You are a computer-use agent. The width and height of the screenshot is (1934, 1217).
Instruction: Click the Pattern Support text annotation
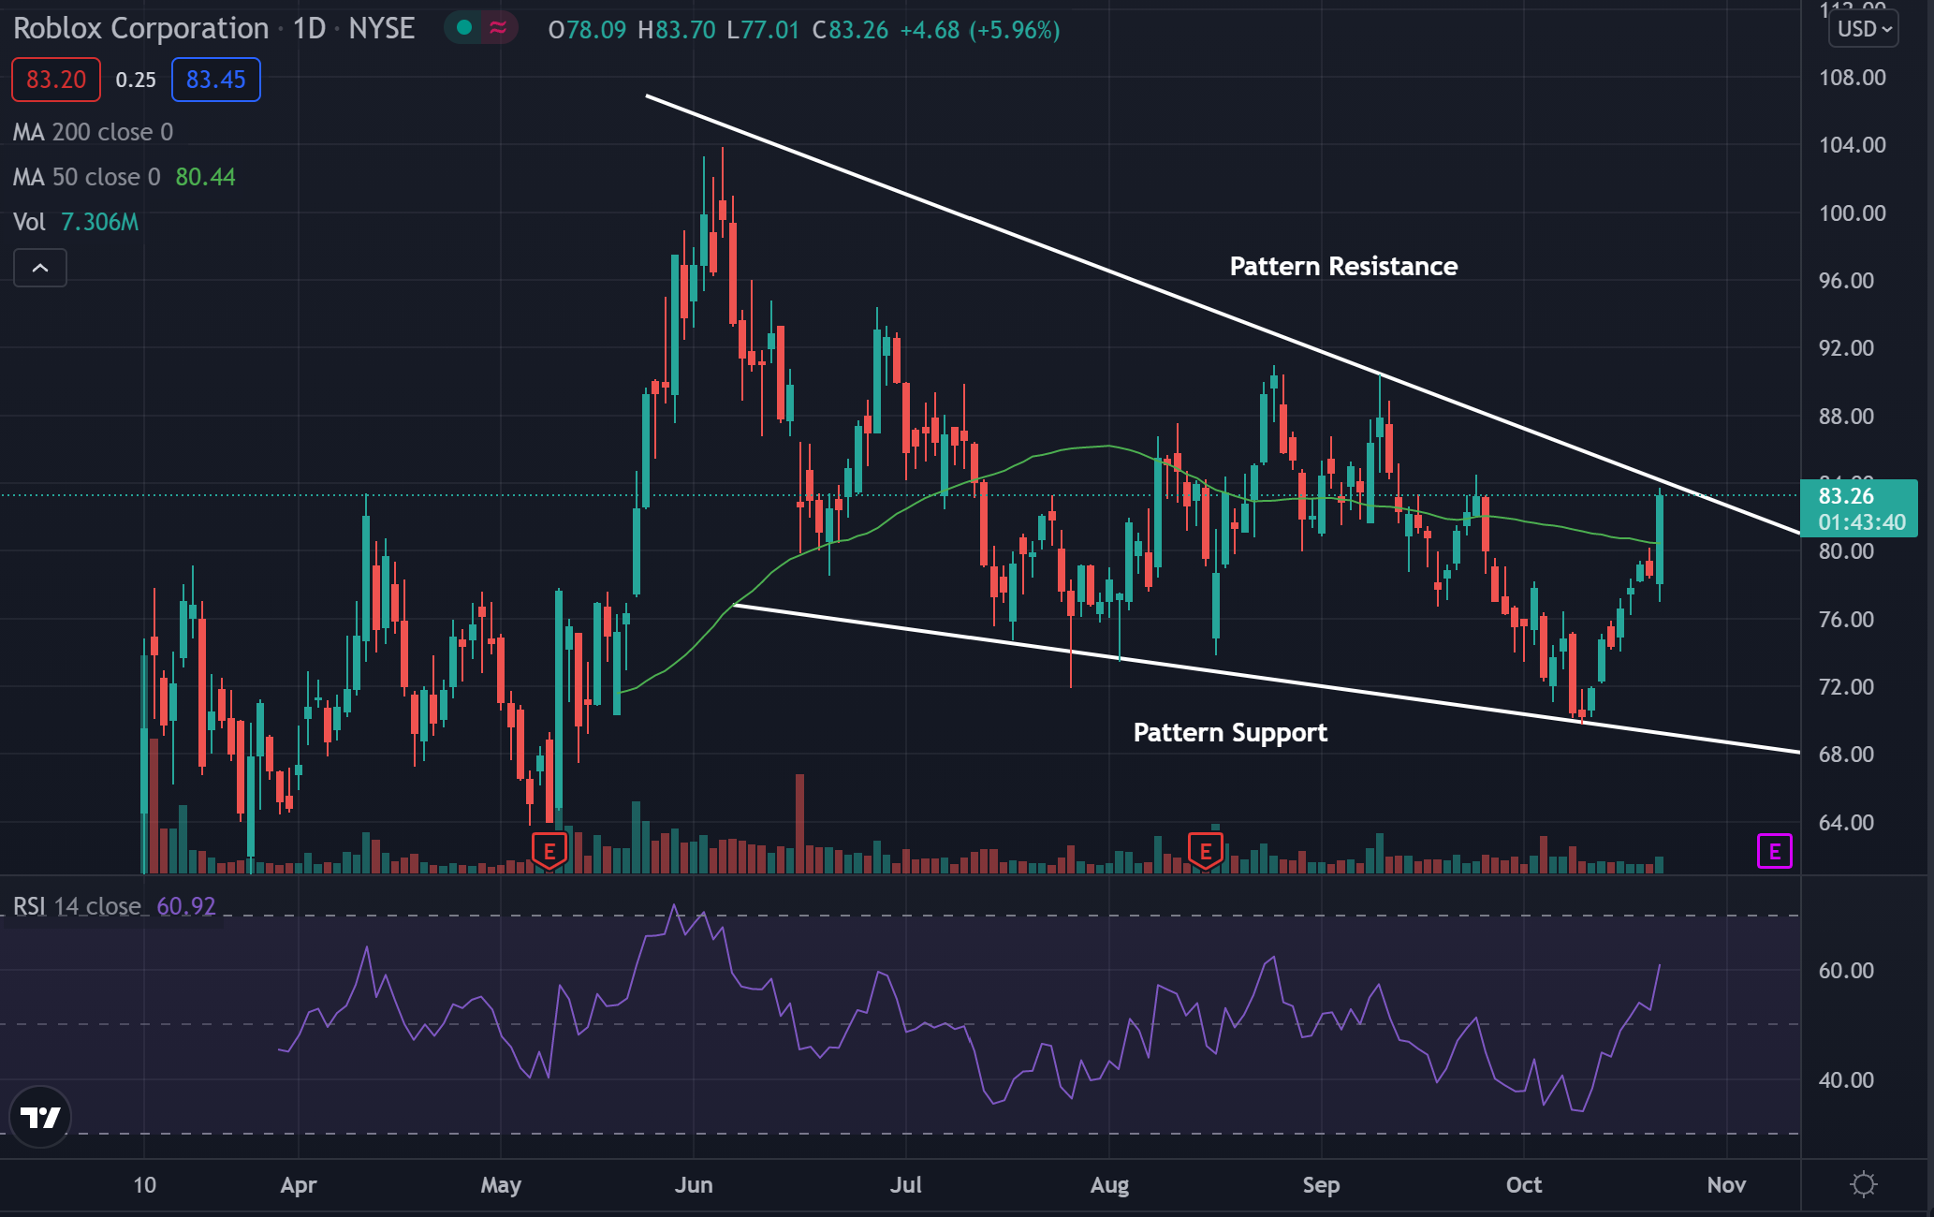point(1230,732)
